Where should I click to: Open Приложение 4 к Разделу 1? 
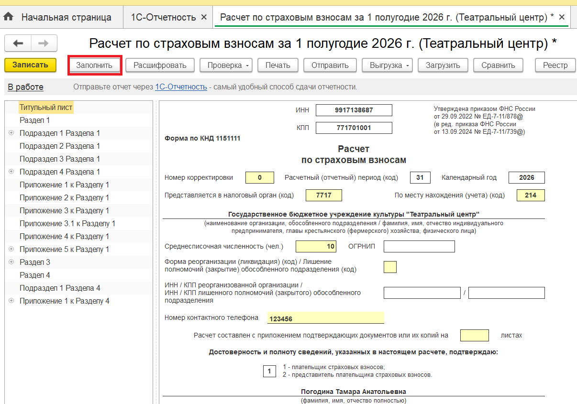tap(64, 236)
